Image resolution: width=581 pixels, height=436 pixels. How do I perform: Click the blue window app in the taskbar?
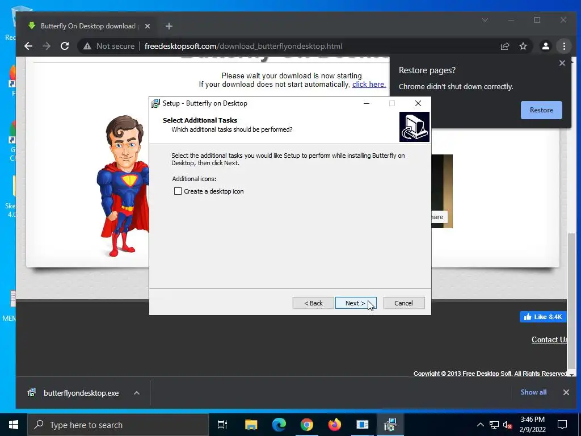tap(363, 425)
